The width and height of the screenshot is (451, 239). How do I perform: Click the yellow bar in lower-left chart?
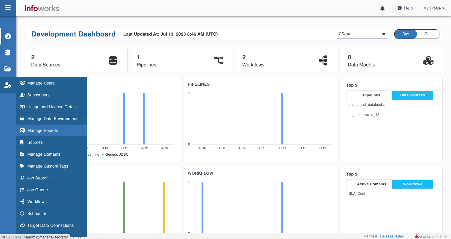(164, 207)
